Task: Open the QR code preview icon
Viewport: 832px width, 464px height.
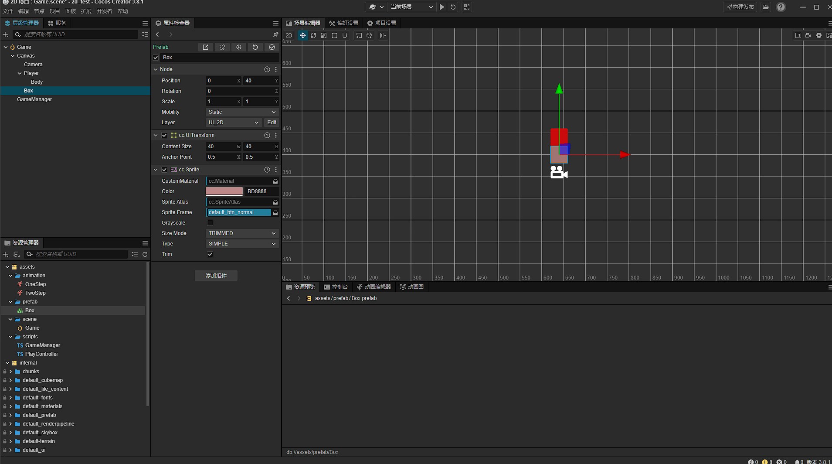Action: (x=467, y=7)
